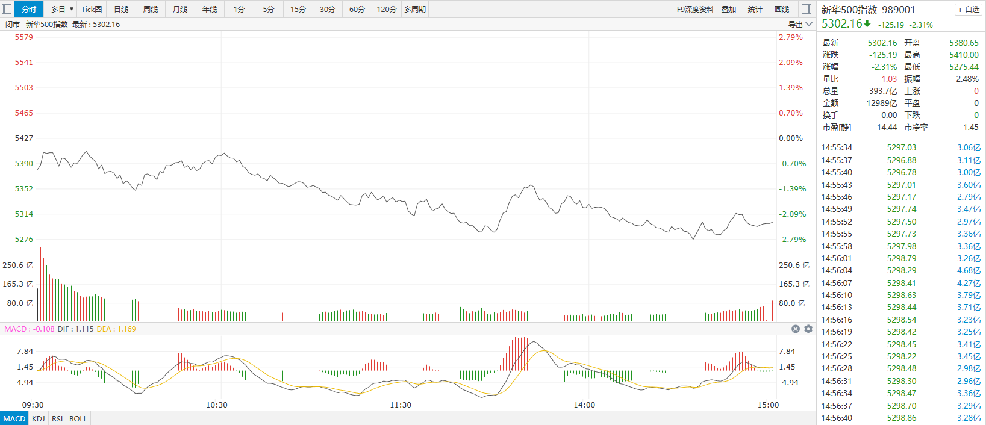Select 60分 minute interval
Viewport: 986px width, 425px height.
coord(357,9)
